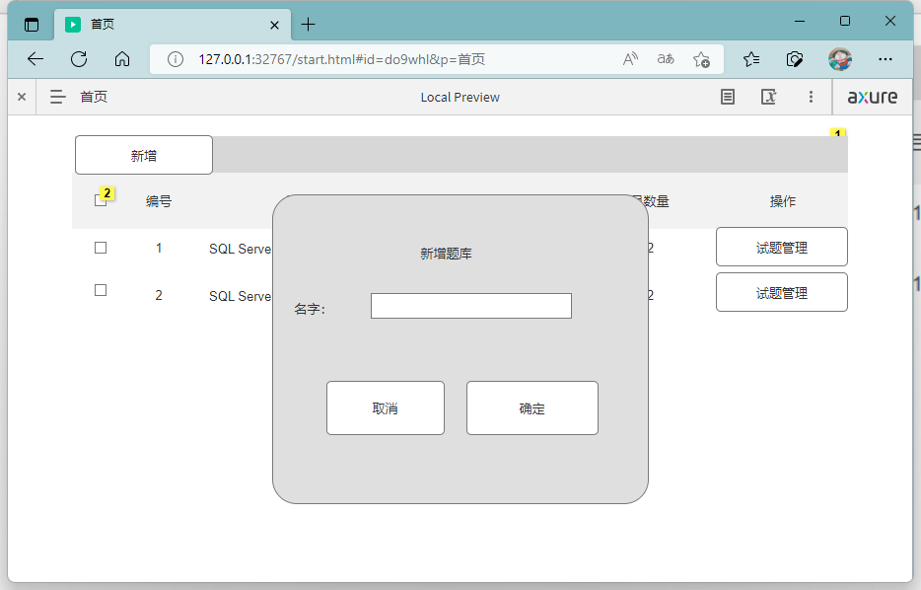Screen dimensions: 921x590
Task: Click the SQL Serve text in row 2
Action: coord(241,296)
